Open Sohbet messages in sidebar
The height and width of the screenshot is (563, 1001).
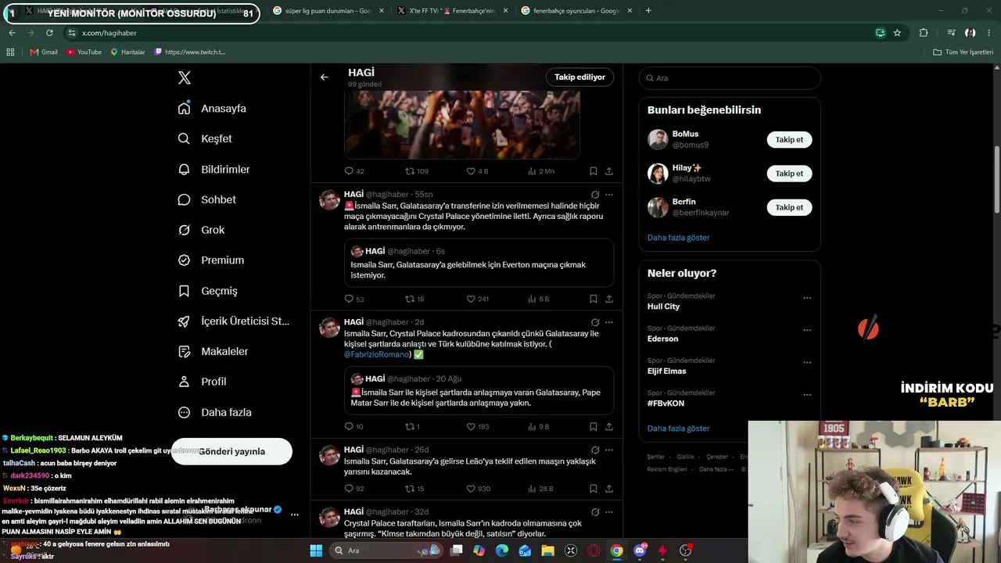(207, 199)
